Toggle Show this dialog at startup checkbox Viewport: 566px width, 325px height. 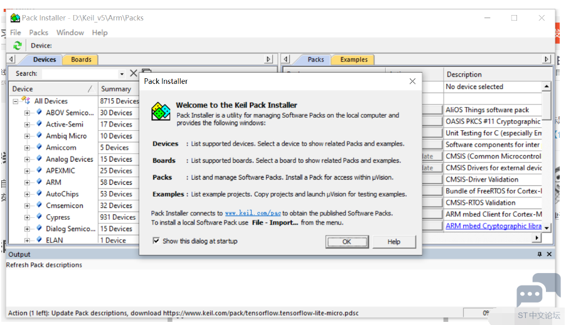(156, 240)
